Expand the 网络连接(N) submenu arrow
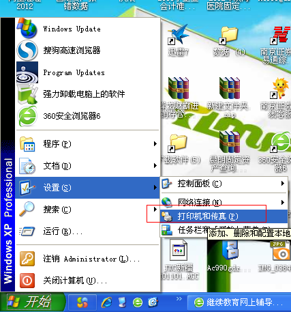 (x=282, y=202)
